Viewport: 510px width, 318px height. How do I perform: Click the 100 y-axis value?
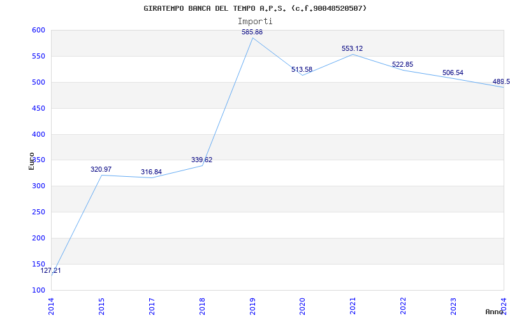[x=38, y=290]
